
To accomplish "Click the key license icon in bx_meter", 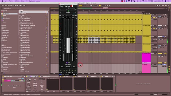I will tap(74, 75).
